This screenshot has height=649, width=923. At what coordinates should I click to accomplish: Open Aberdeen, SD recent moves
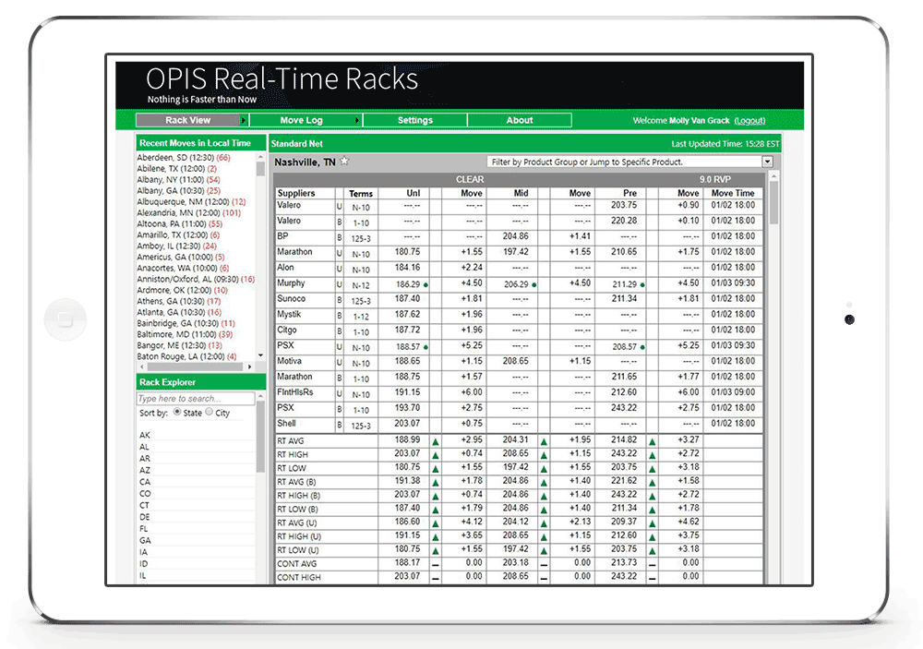pyautogui.click(x=184, y=158)
